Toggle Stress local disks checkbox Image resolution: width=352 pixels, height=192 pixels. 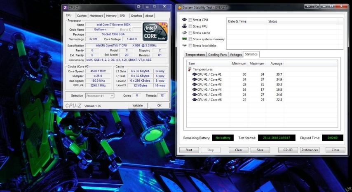[x=190, y=46]
